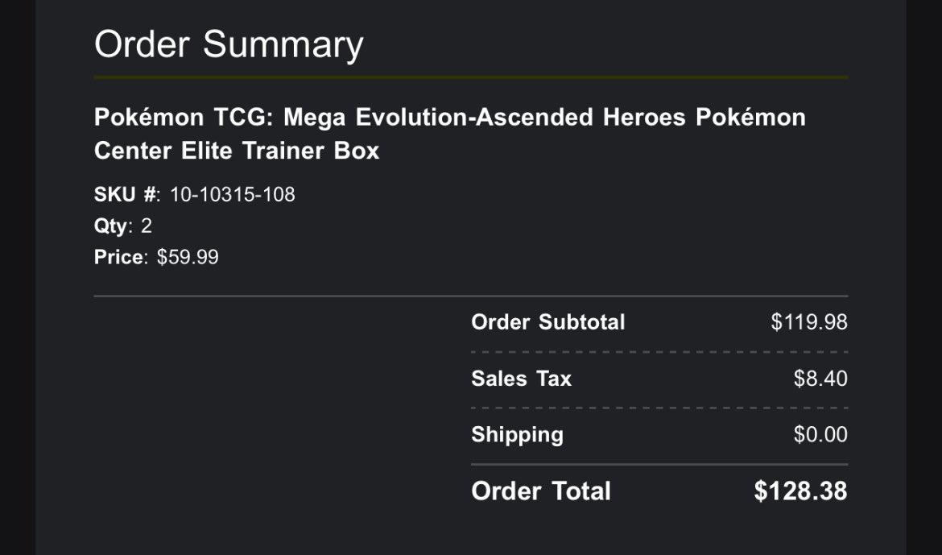Viewport: 942px width, 555px height.
Task: Select the order total $128.38
Action: tap(801, 491)
